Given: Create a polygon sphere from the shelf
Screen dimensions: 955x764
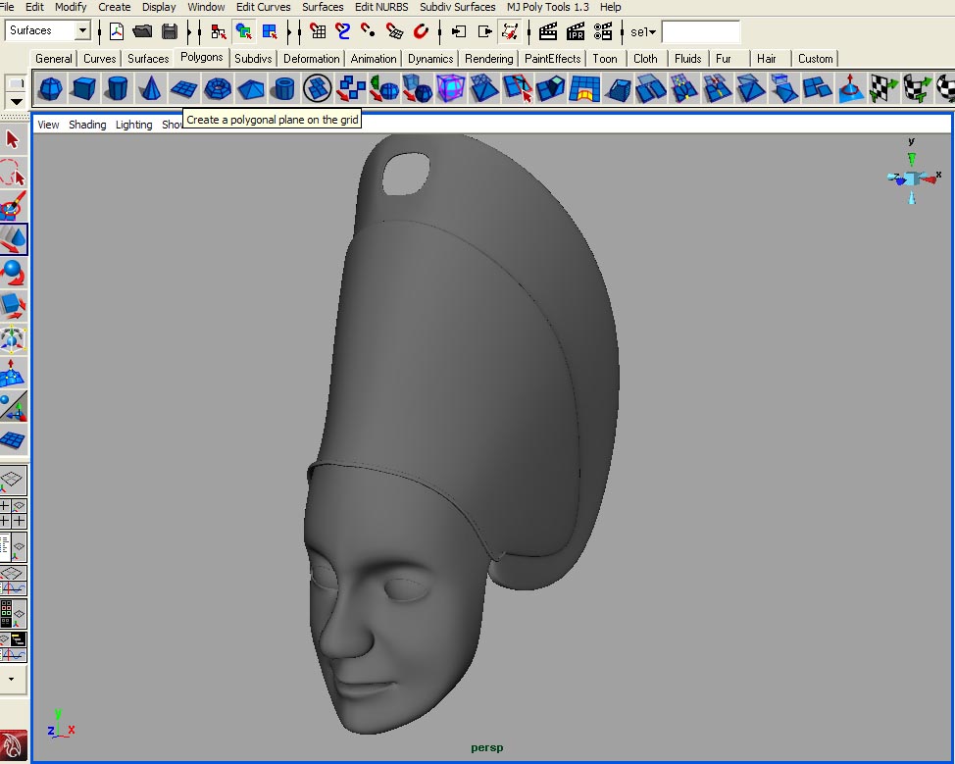Looking at the screenshot, I should (50, 88).
